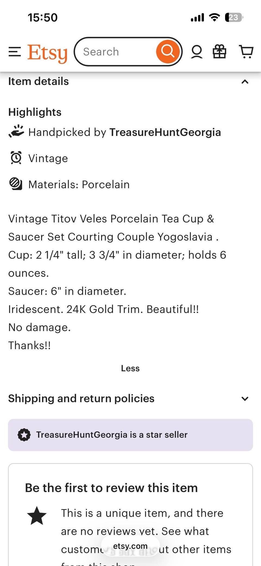
Task: Tap the Etsy logo
Action: pyautogui.click(x=47, y=53)
